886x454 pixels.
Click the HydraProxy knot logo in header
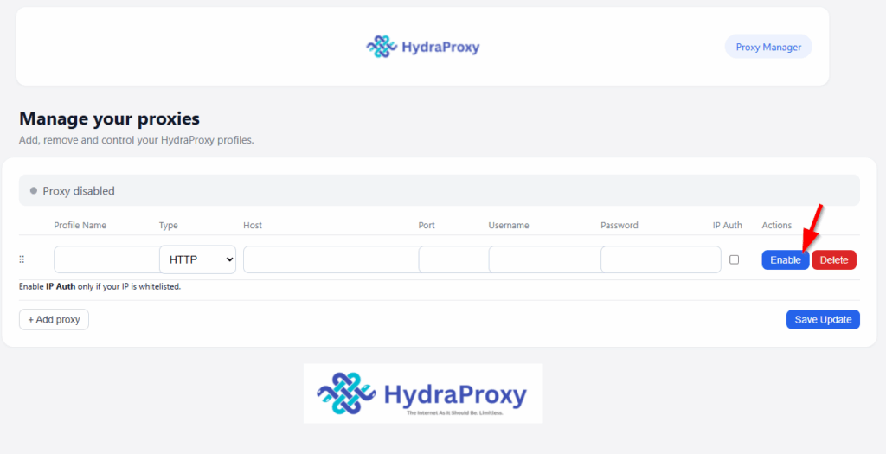click(381, 47)
